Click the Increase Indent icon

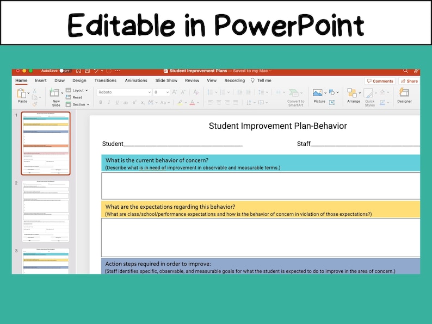pyautogui.click(x=248, y=92)
